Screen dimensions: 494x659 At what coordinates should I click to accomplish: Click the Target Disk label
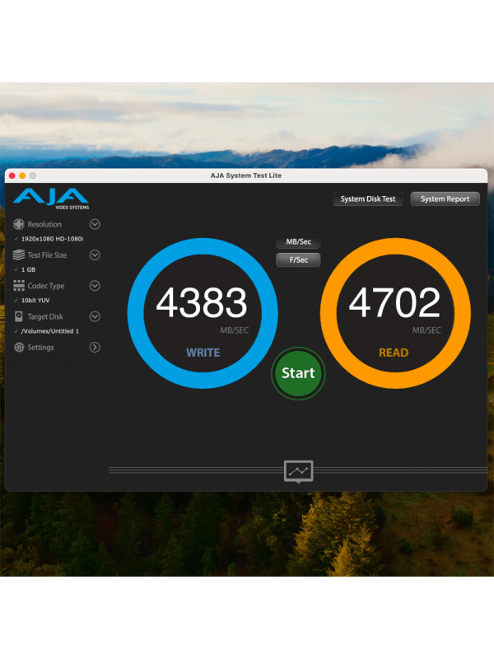(45, 316)
